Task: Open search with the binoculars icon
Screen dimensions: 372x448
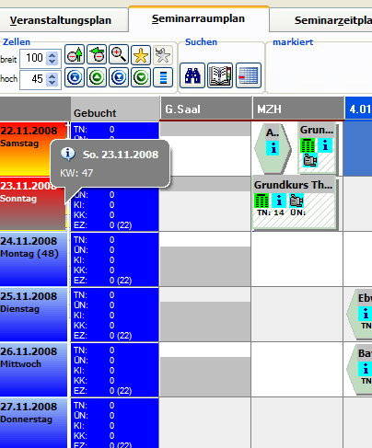Action: [192, 75]
